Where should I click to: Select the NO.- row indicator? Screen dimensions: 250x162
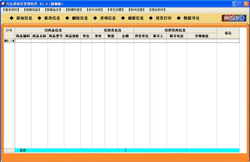pyautogui.click(x=9, y=41)
